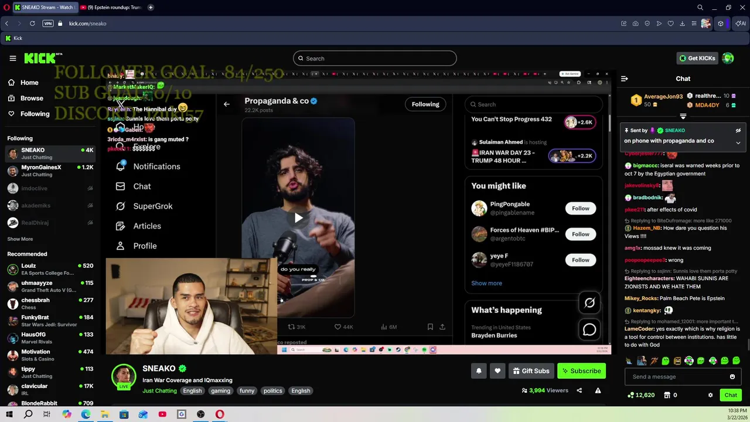Open the Following sidebar page

tap(29, 114)
